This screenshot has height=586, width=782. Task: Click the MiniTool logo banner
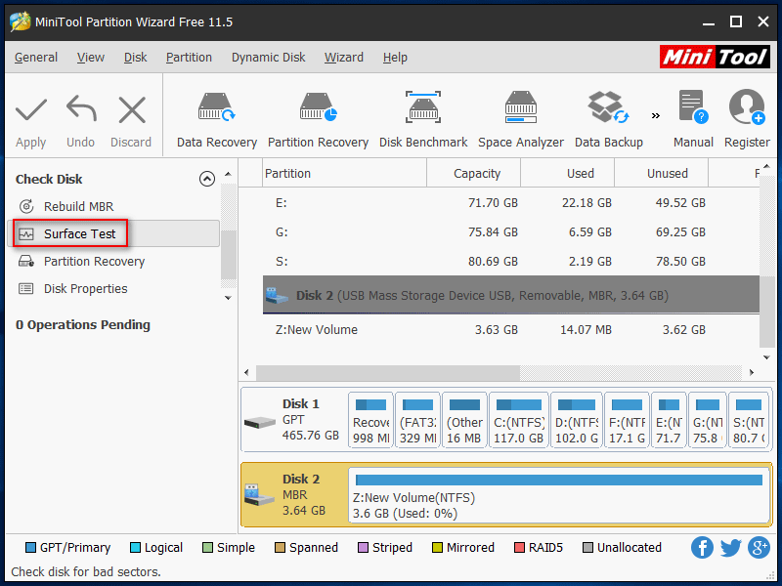[715, 57]
